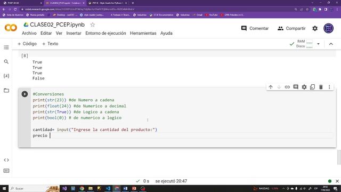Open the RAM and Disco resources dropdown
The image size is (341, 192).
[x=318, y=44]
